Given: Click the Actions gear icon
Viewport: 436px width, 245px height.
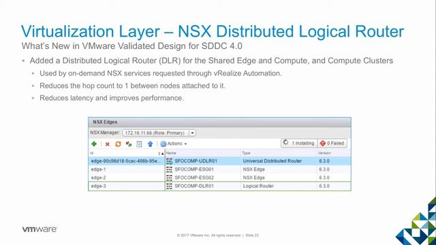Looking at the screenshot, I should (x=163, y=144).
